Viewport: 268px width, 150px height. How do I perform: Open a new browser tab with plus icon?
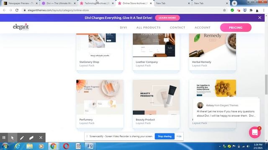[234, 3]
